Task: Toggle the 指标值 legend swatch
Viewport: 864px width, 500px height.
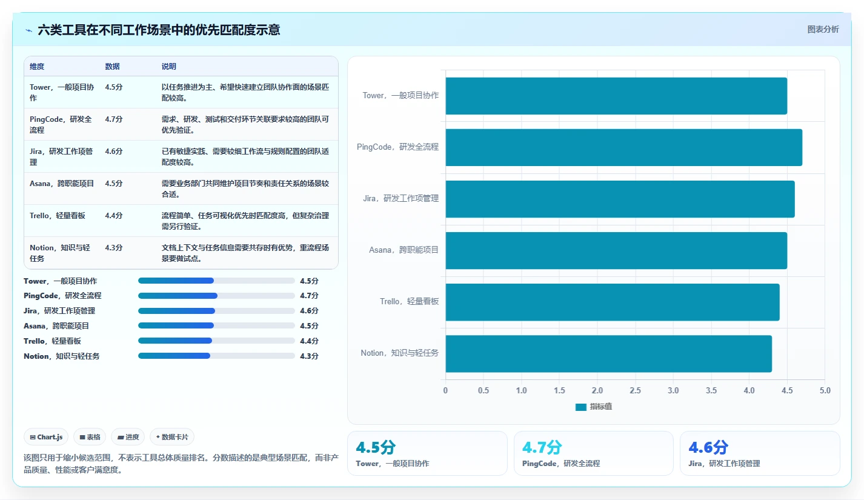Action: click(581, 407)
